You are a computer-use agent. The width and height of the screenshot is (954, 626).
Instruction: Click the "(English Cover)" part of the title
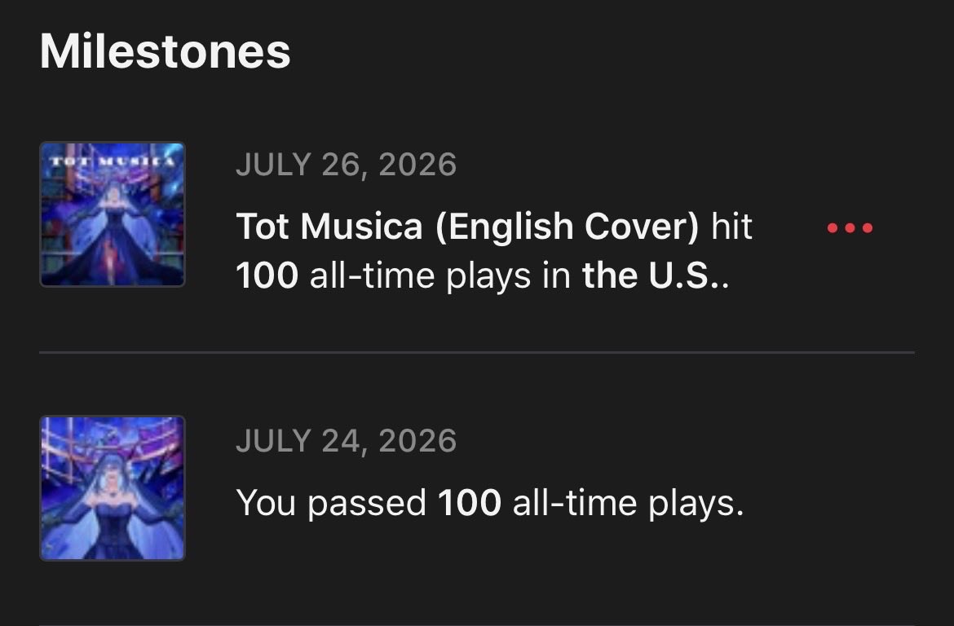pos(567,227)
